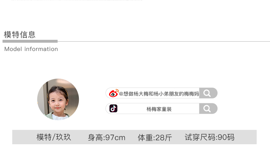
Task: Click the 体重:28斤 weight label
Action: (155, 137)
